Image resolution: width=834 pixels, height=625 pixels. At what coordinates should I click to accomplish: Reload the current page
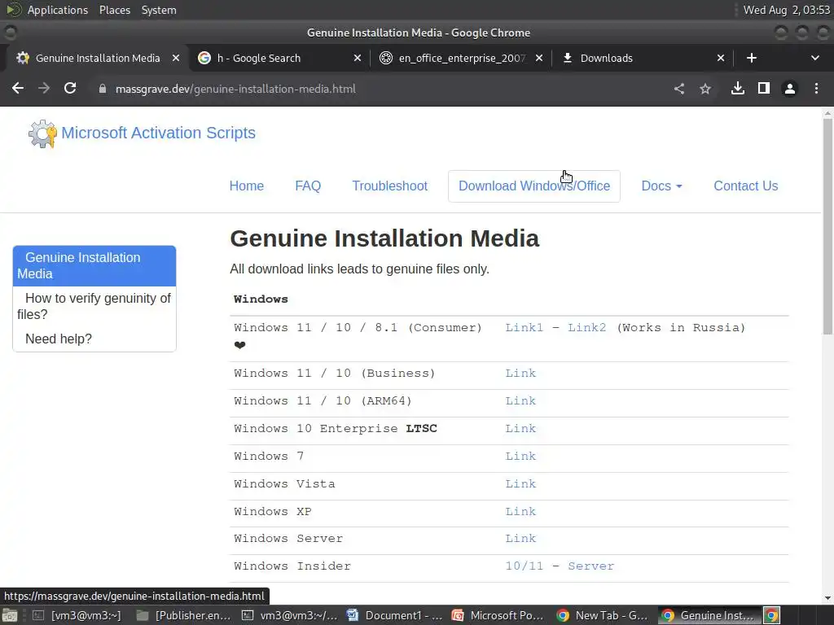[x=70, y=88]
